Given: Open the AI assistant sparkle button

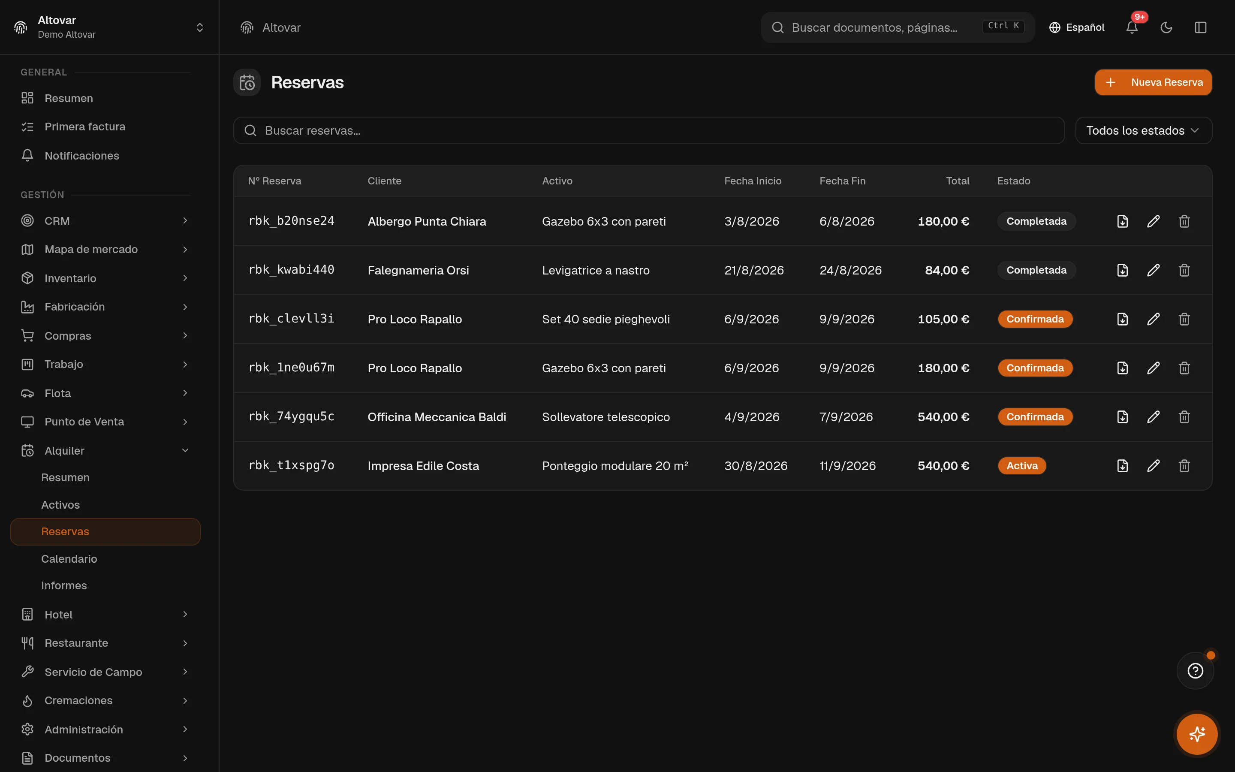Looking at the screenshot, I should 1197,734.
